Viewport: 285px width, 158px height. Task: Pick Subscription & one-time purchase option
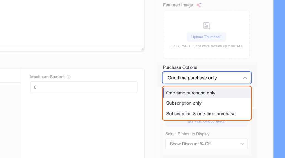coord(207,114)
